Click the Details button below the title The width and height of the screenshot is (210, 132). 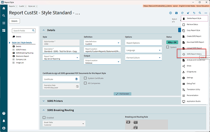click(x=15, y=21)
